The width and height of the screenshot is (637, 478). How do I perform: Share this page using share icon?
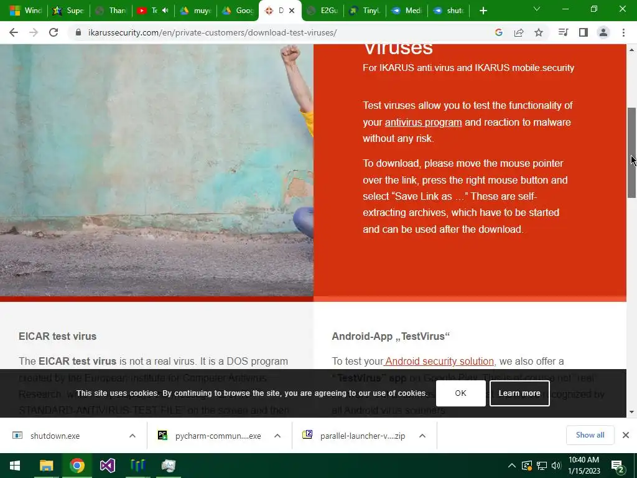point(519,32)
